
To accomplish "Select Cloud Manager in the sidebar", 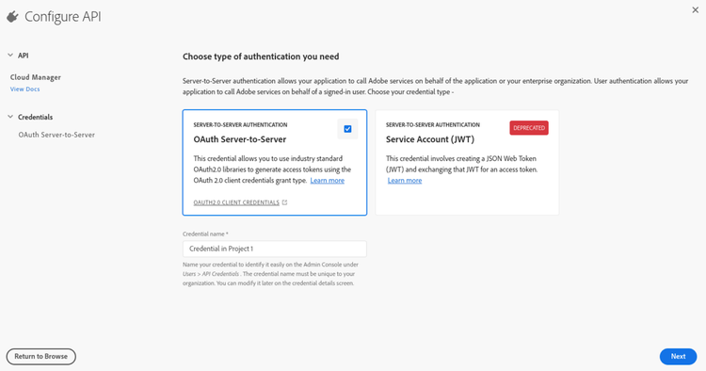I will tap(36, 77).
